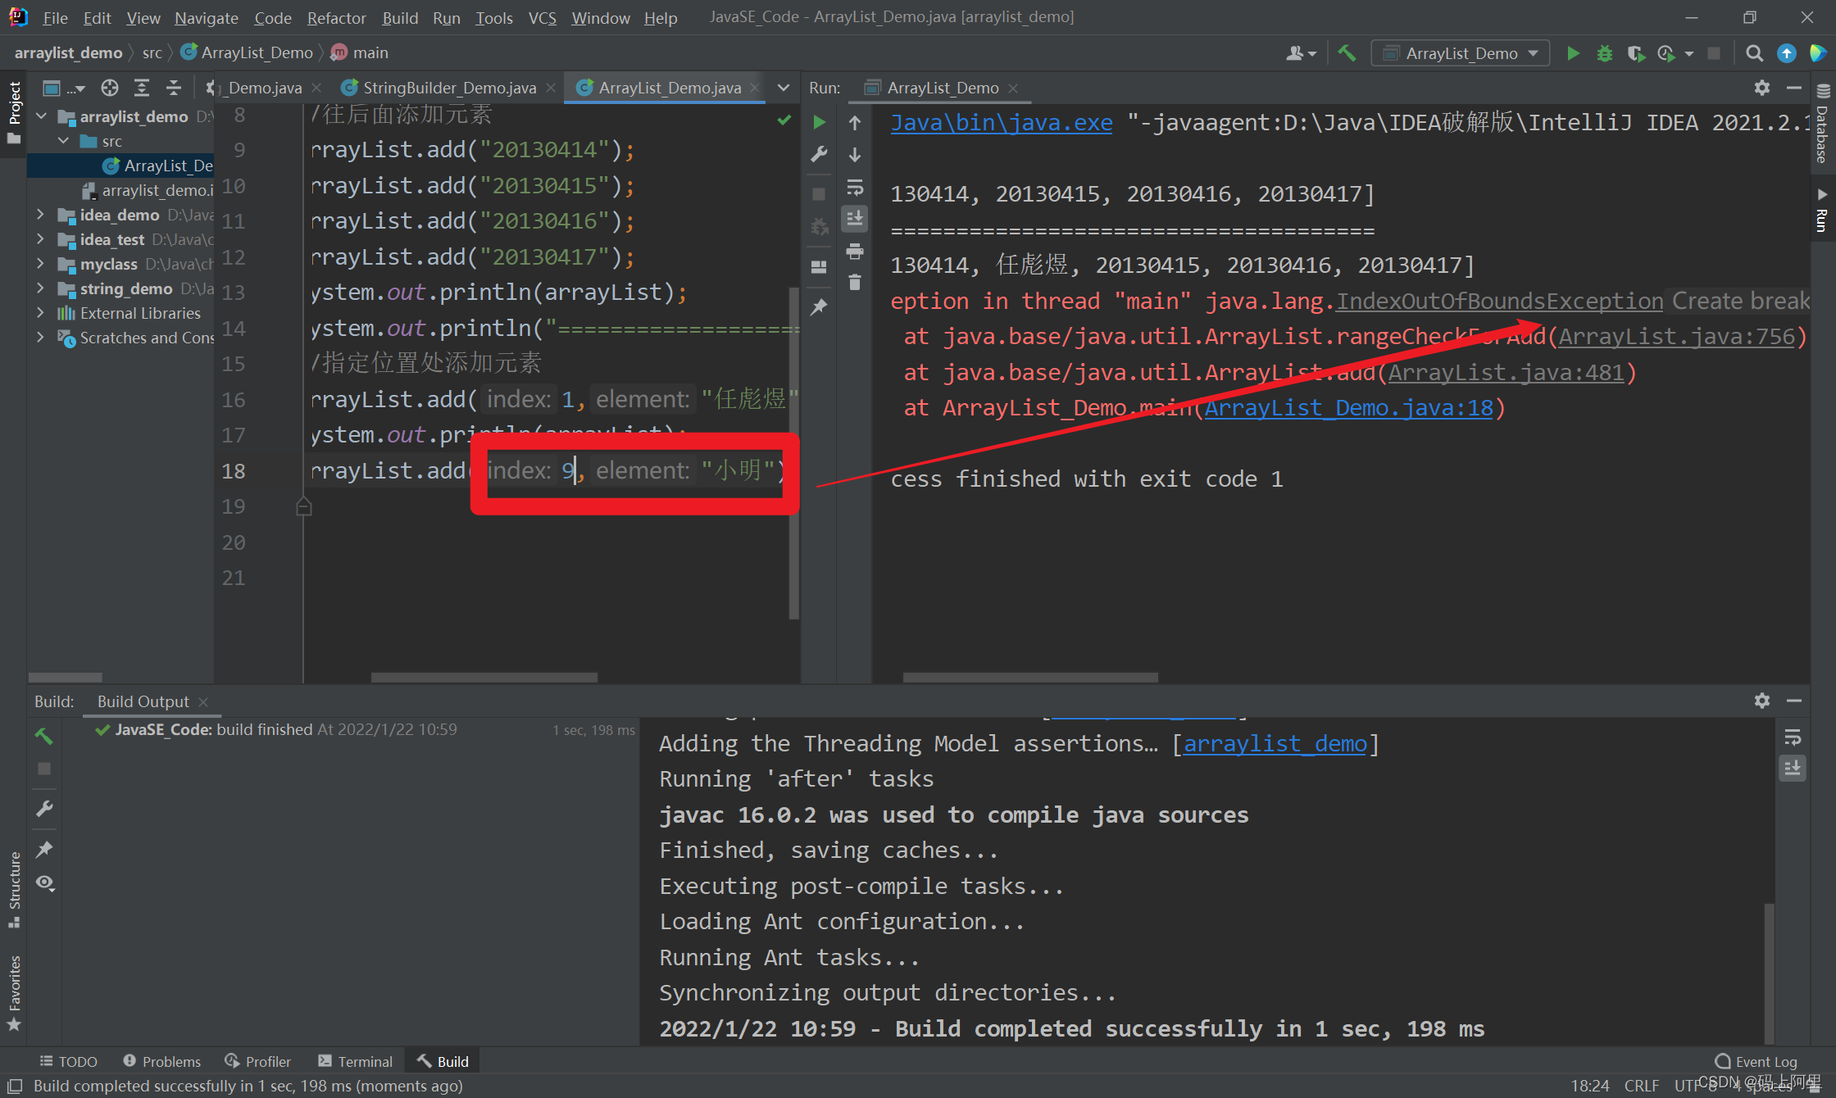Expand the idea_demo project node

[41, 215]
